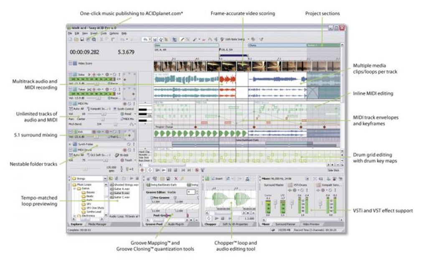Arm the MIDI Drums track for recording
This screenshot has height=267, width=426.
tap(125, 150)
